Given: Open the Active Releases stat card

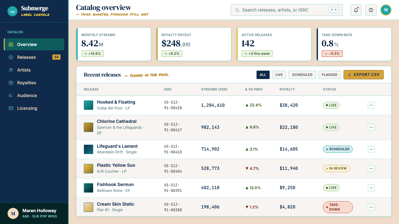Looking at the screenshot, I should (x=274, y=44).
